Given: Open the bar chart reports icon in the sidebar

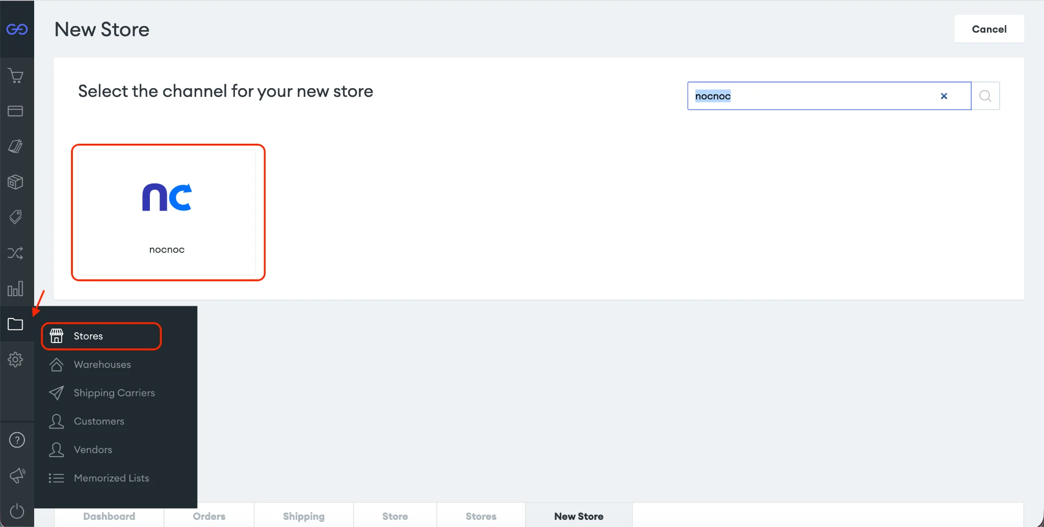Looking at the screenshot, I should (15, 288).
